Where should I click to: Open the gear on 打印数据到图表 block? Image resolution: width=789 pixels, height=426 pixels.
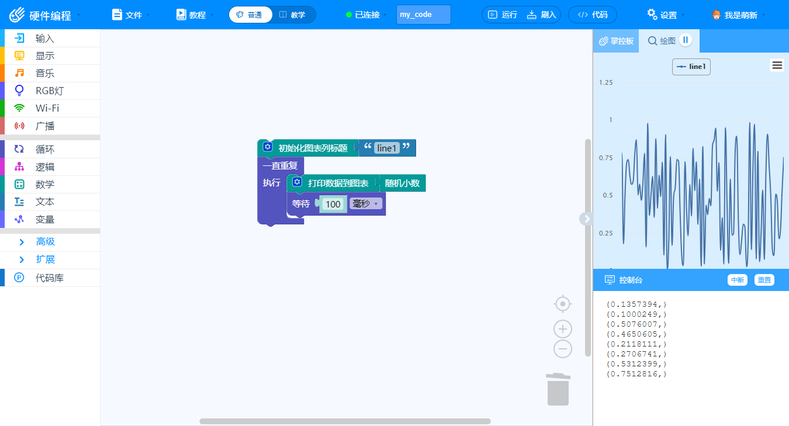click(297, 182)
